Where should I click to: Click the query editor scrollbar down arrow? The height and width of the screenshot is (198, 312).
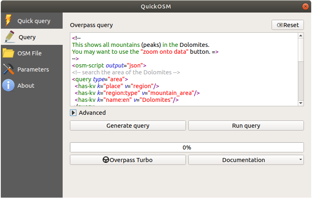tap(300, 103)
